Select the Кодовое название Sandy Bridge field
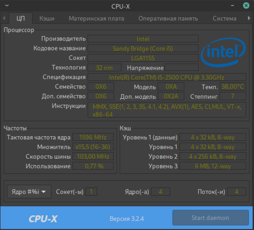The height and width of the screenshot is (230, 254). (143, 49)
